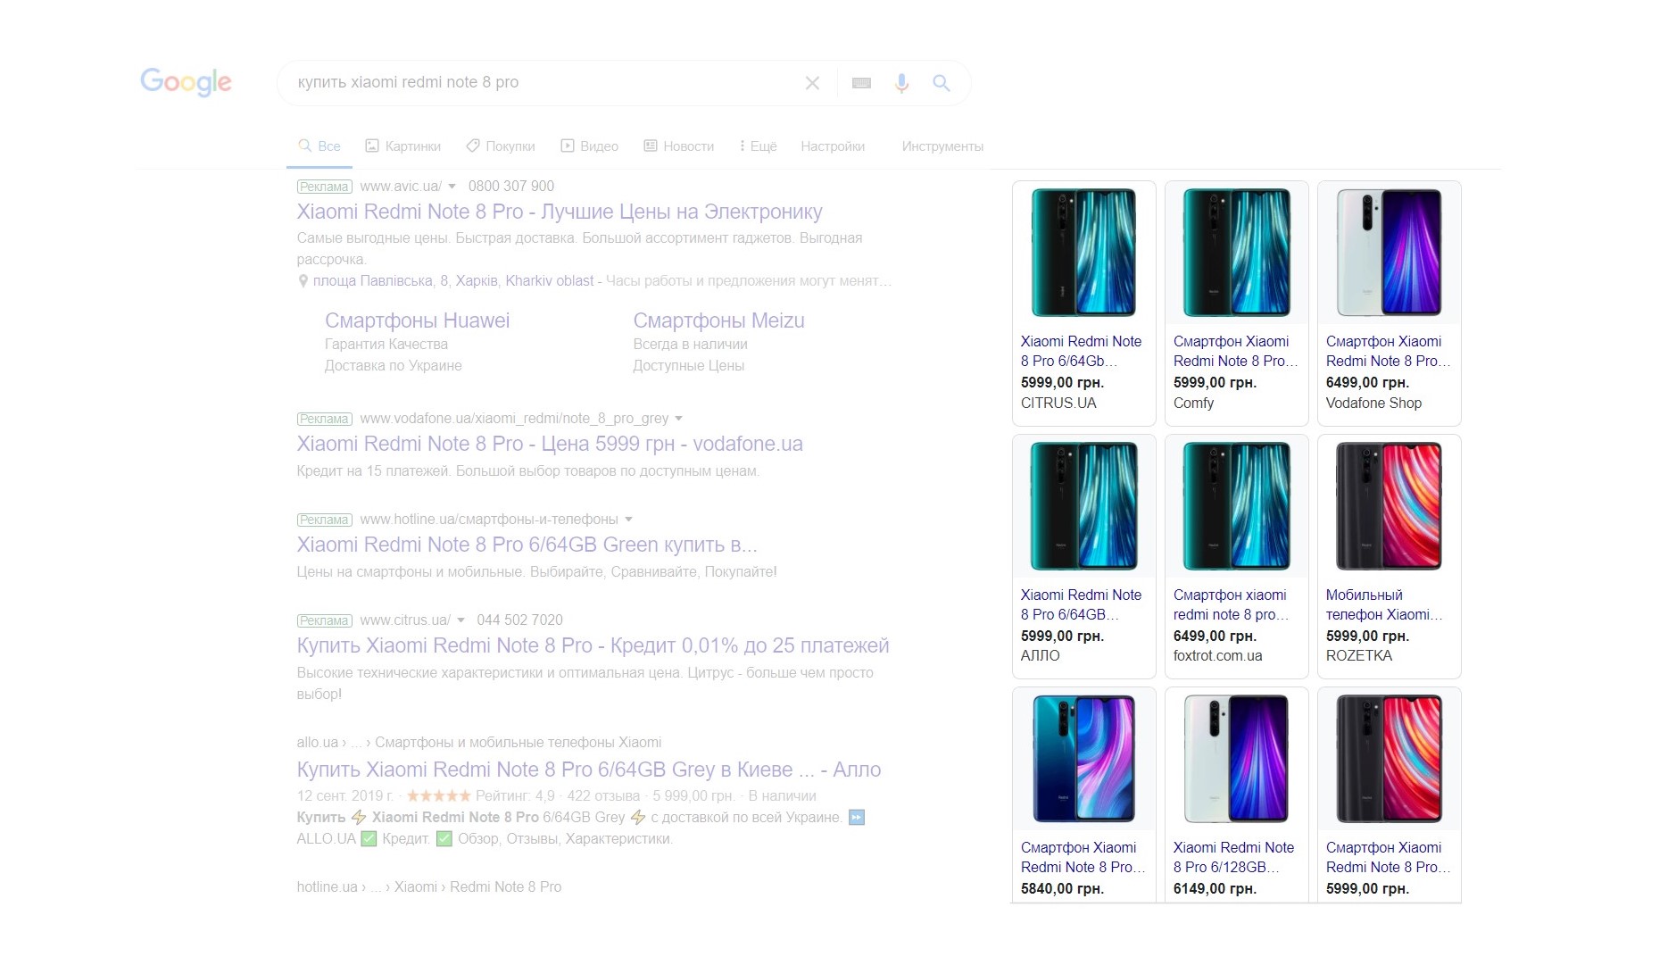
Task: Clear the search query with X icon
Action: pos(812,83)
